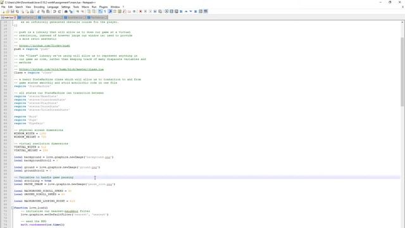Redo change via toolbar arrow
This screenshot has height=228, width=405.
(x=59, y=11)
